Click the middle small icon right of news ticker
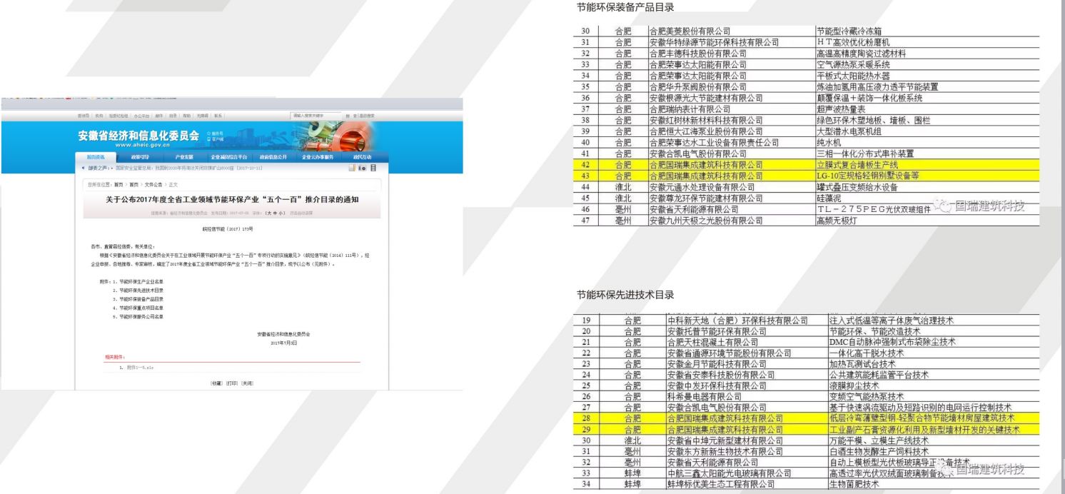This screenshot has height=494, width=1065. point(362,168)
